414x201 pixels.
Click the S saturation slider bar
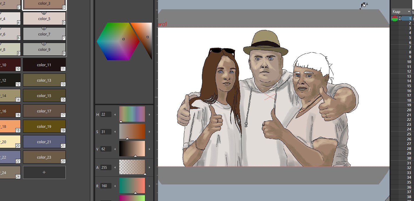pyautogui.click(x=132, y=131)
